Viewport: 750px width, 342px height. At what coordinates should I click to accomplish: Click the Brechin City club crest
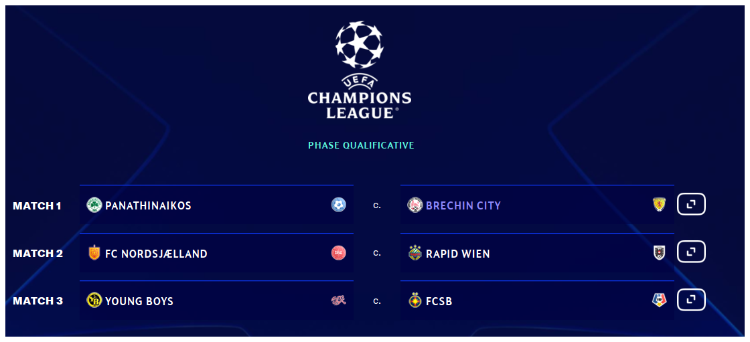[x=415, y=205]
